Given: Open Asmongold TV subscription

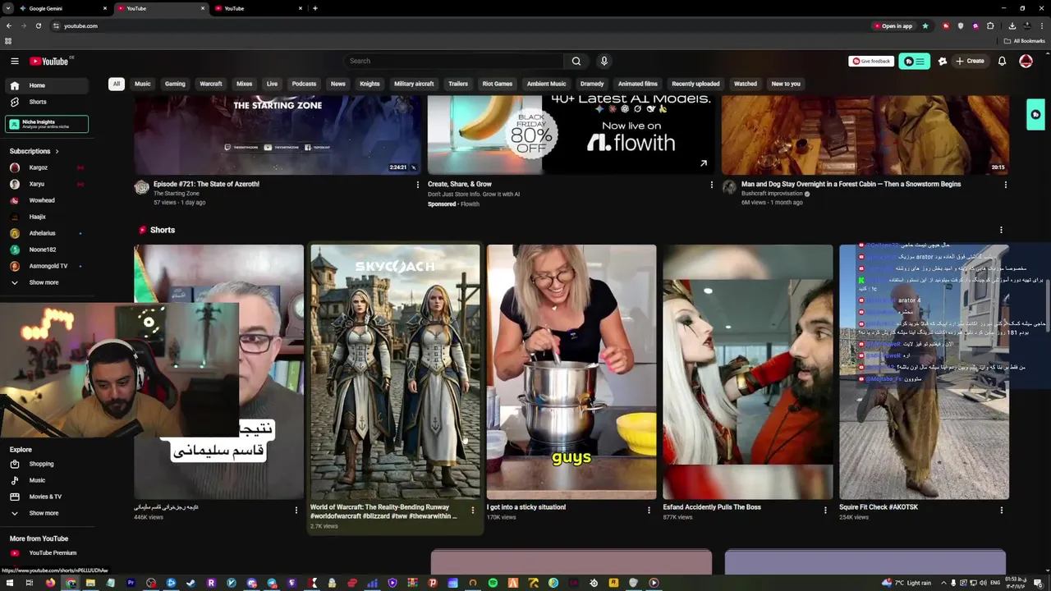Looking at the screenshot, I should tap(46, 266).
